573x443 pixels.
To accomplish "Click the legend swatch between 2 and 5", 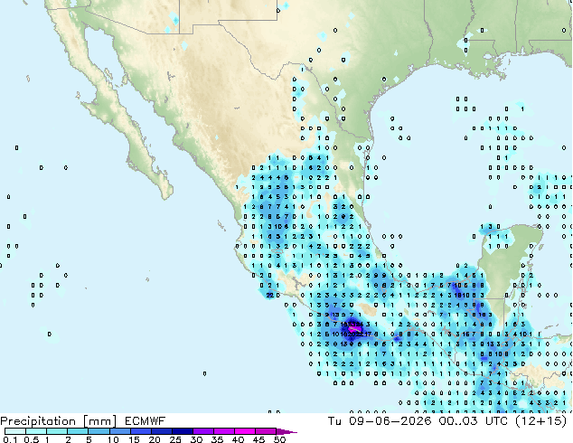I will pyautogui.click(x=78, y=431).
